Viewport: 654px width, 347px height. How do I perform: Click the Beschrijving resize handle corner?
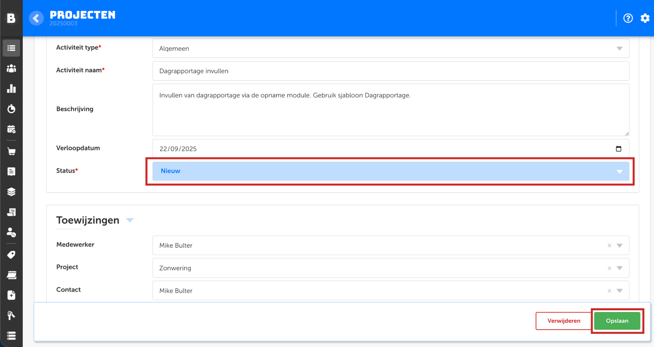pyautogui.click(x=627, y=134)
